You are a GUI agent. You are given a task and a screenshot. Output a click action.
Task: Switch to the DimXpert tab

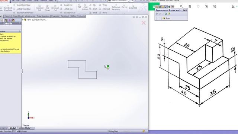click(65, 16)
